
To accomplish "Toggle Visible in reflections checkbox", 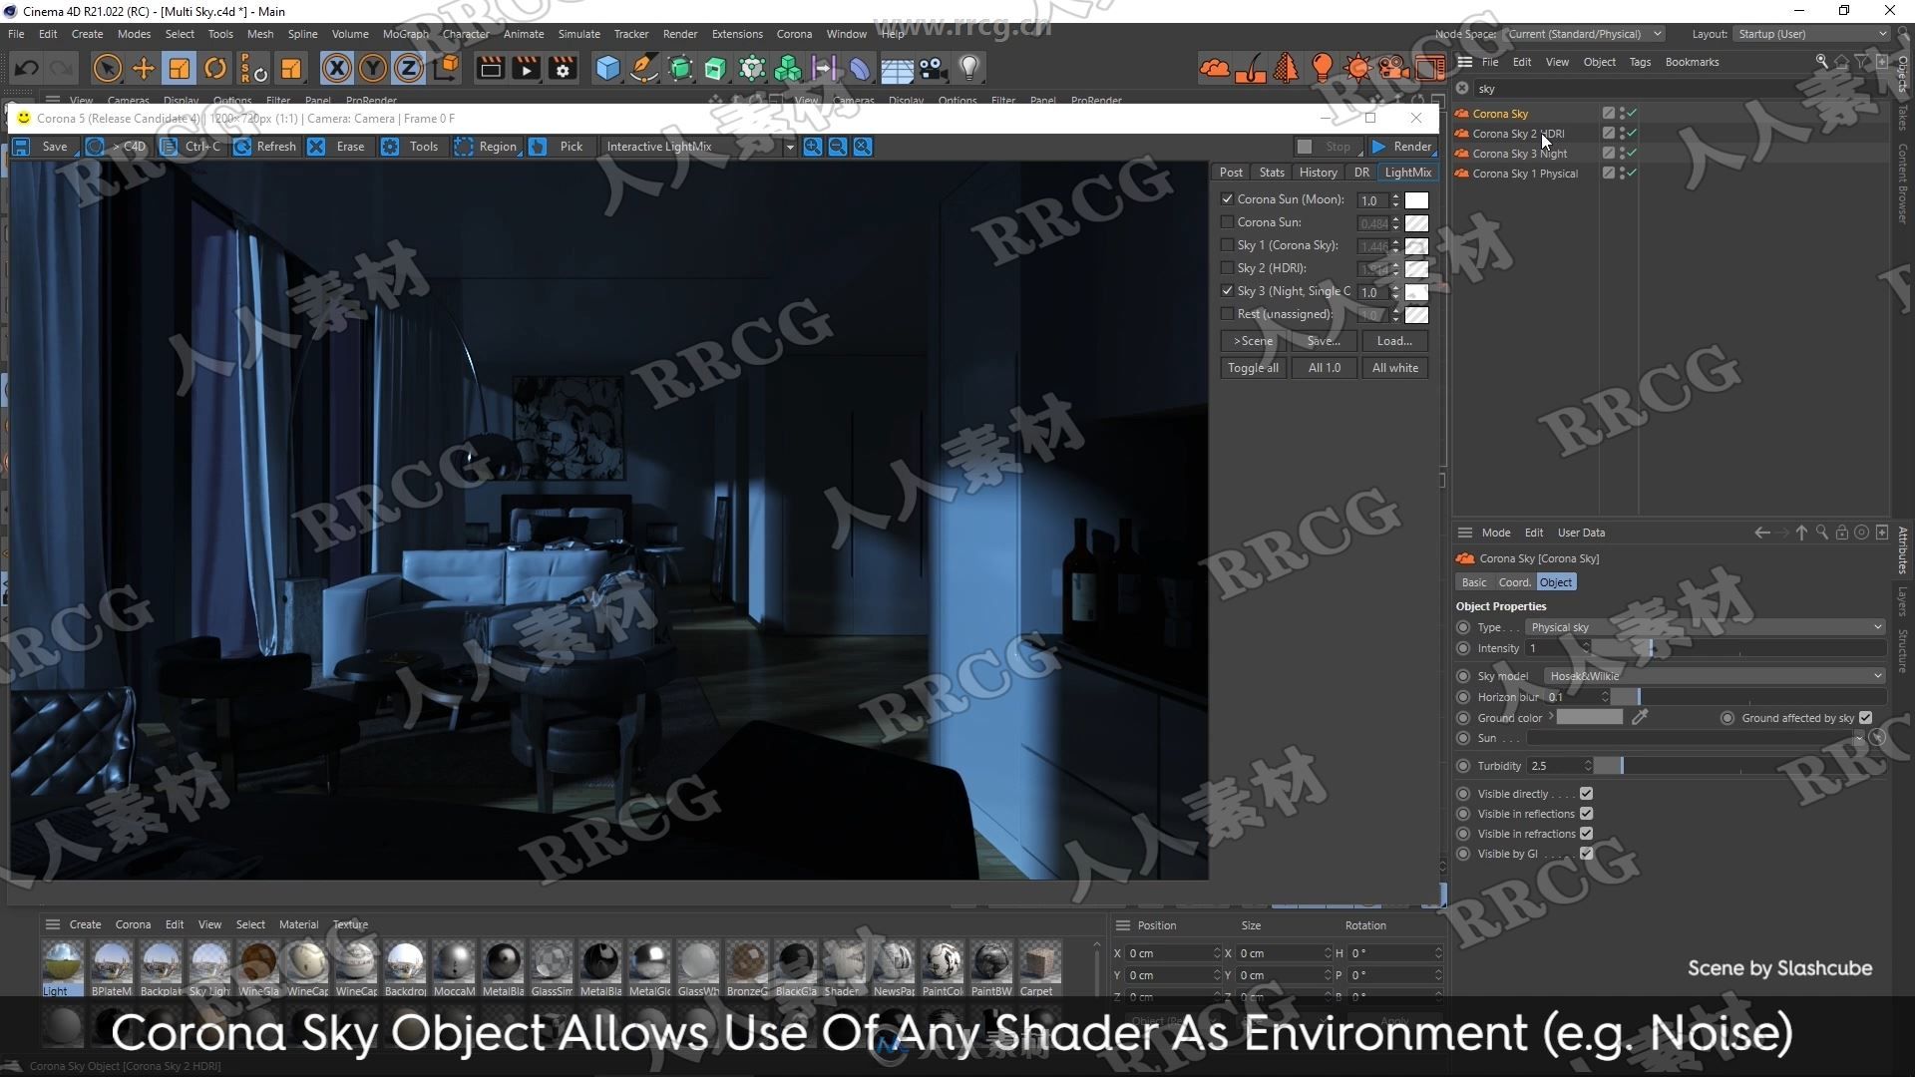I will 1586,814.
